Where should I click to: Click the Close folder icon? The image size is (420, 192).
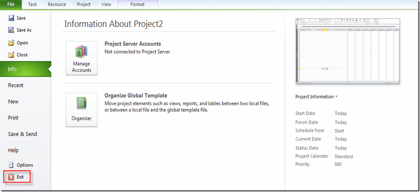(11, 55)
